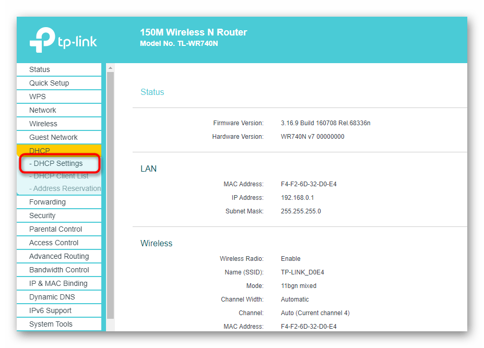Open IP & MAC Binding menu
The height and width of the screenshot is (348, 484).
(x=58, y=283)
